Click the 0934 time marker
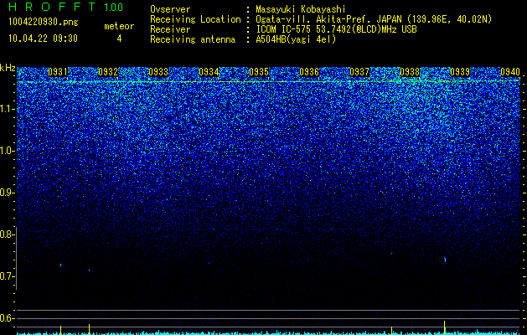 coord(209,72)
